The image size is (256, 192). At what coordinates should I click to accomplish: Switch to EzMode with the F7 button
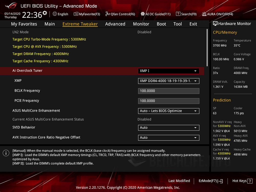click(x=210, y=181)
